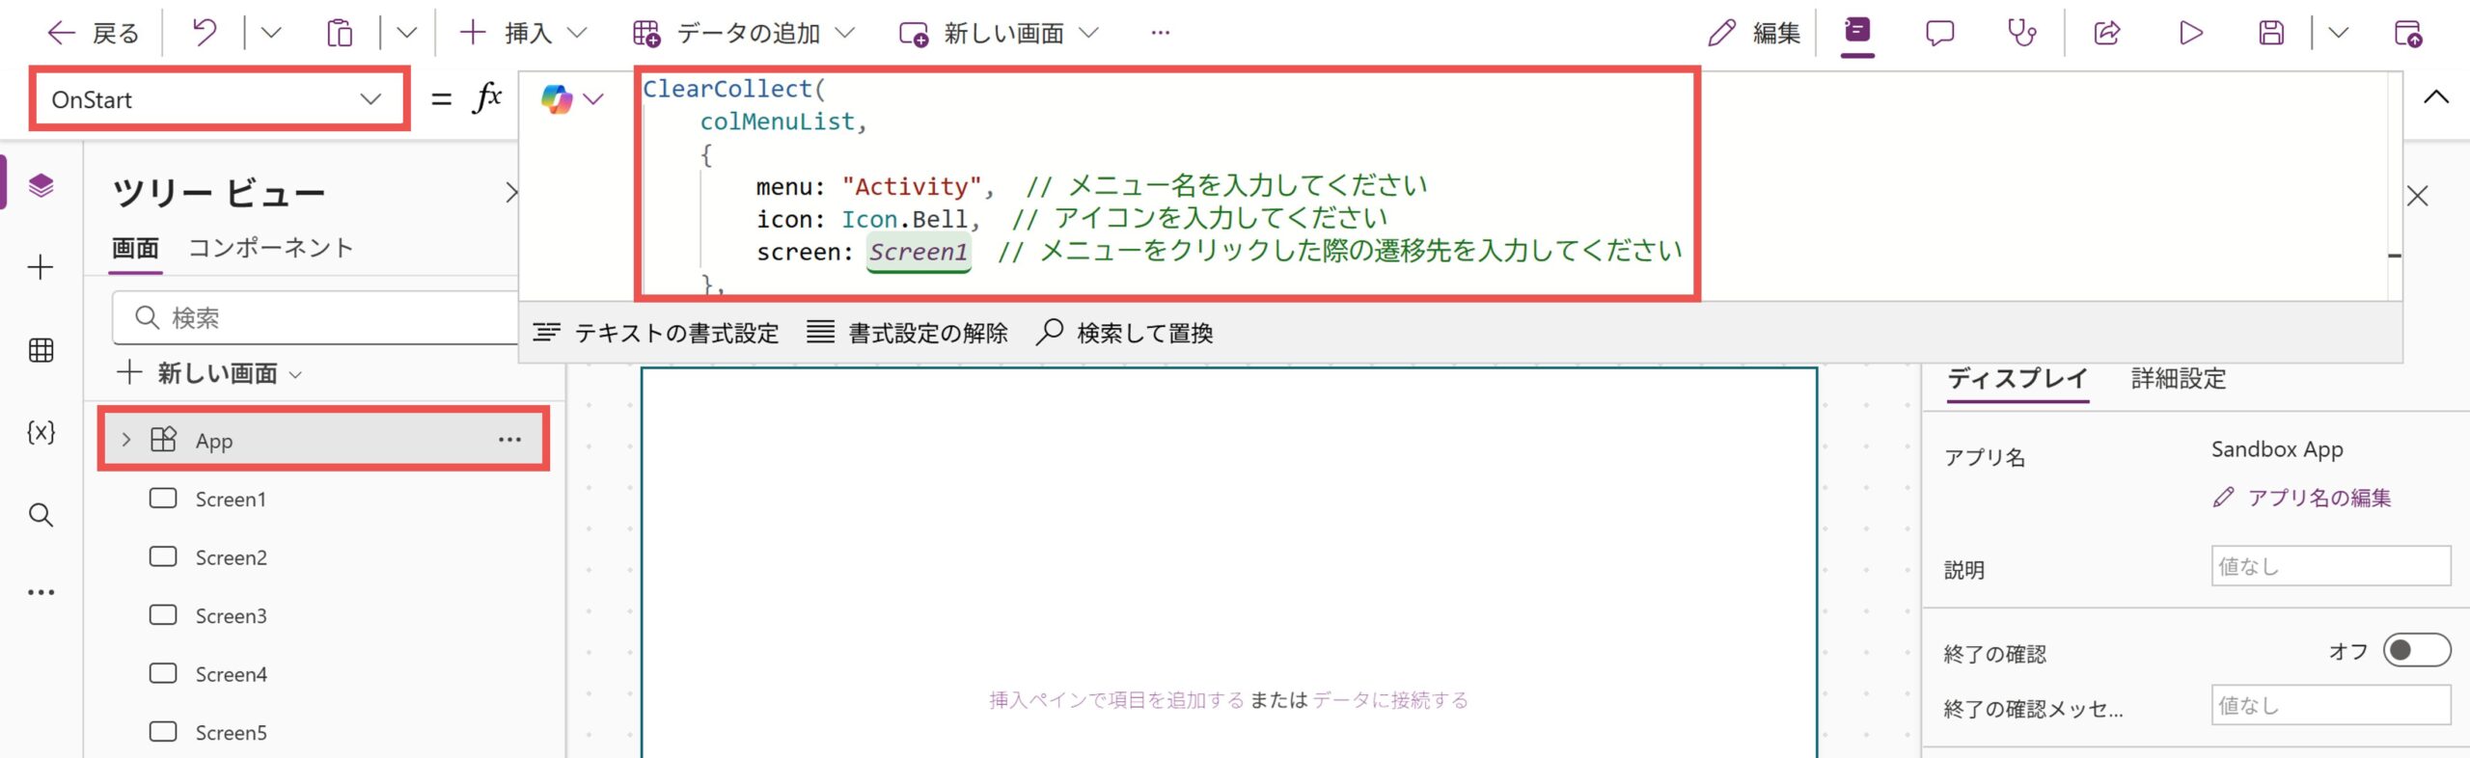Open the variables pane in sidebar
The image size is (2470, 758).
pos(41,432)
